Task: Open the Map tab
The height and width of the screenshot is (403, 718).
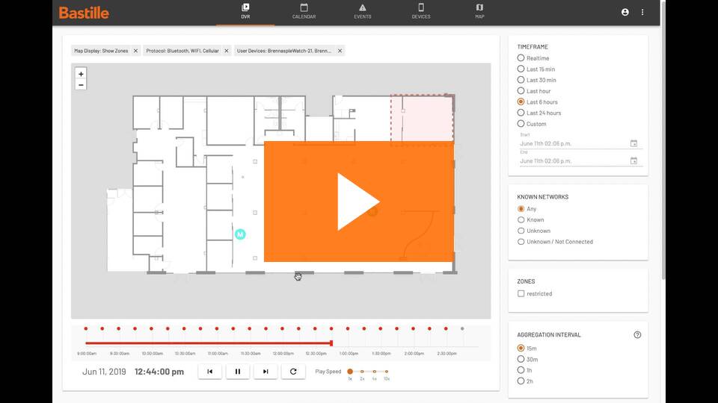Action: [x=479, y=11]
